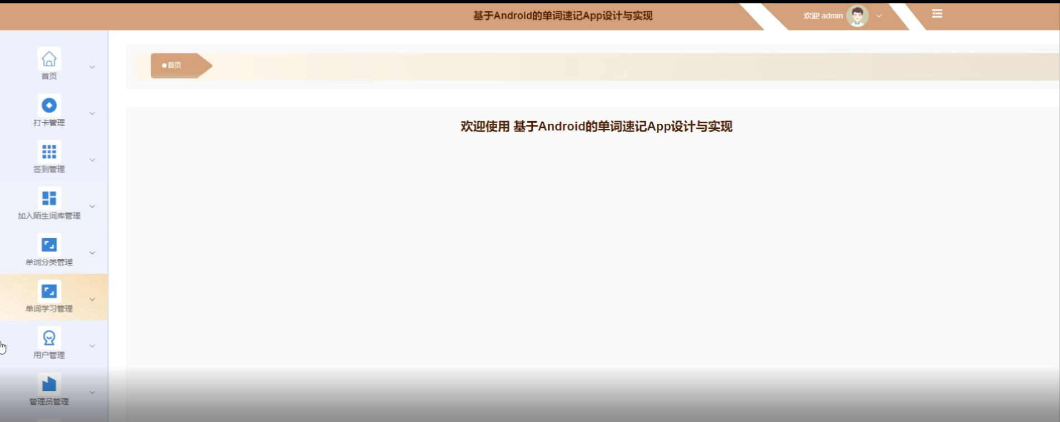Expand the 打卡管理 submenu chevron
The image size is (1060, 422).
[x=92, y=114]
